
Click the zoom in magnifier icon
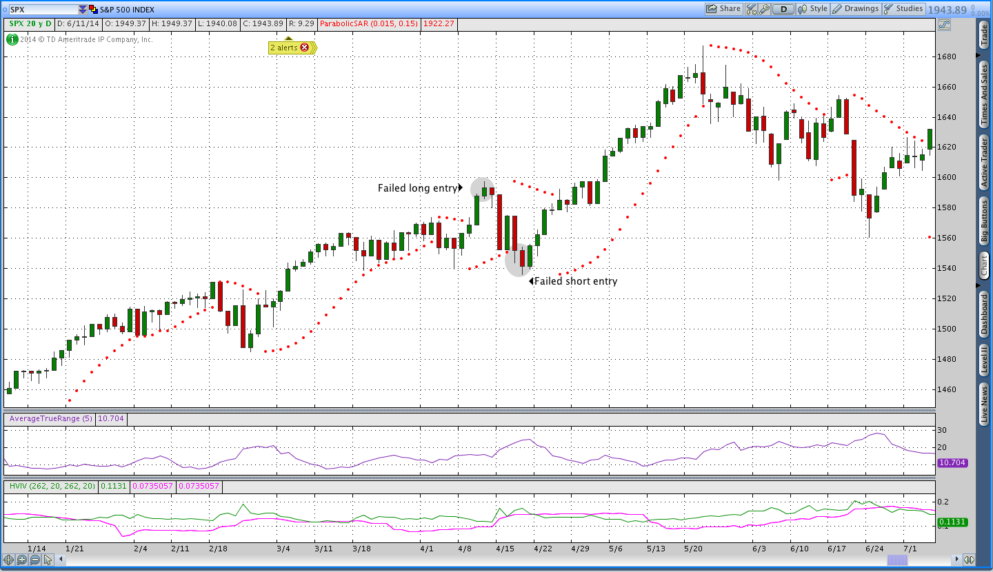tap(21, 560)
